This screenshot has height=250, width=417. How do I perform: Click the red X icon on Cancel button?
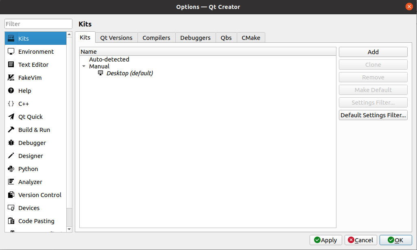point(351,240)
